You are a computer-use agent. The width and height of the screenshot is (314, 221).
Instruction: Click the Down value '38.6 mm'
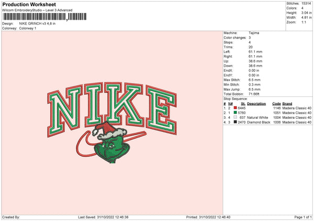click(x=255, y=66)
